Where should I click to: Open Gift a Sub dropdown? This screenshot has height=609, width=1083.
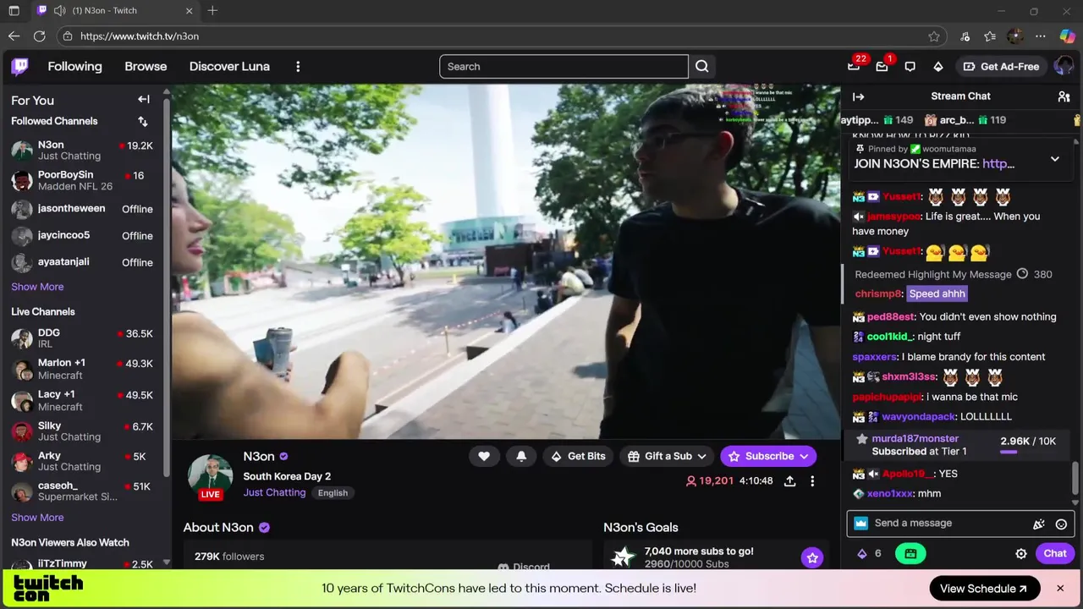(x=667, y=456)
